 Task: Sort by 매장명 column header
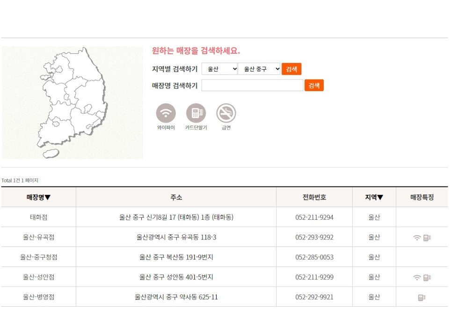pyautogui.click(x=39, y=197)
